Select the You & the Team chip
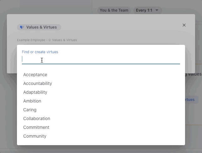Screen dimensions: 202x153 coord(114,10)
